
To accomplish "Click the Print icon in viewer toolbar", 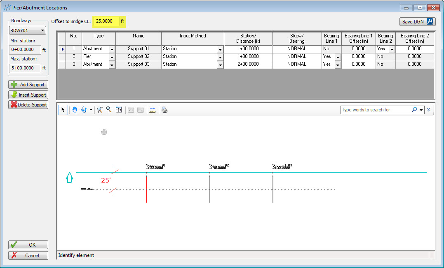I will (164, 110).
